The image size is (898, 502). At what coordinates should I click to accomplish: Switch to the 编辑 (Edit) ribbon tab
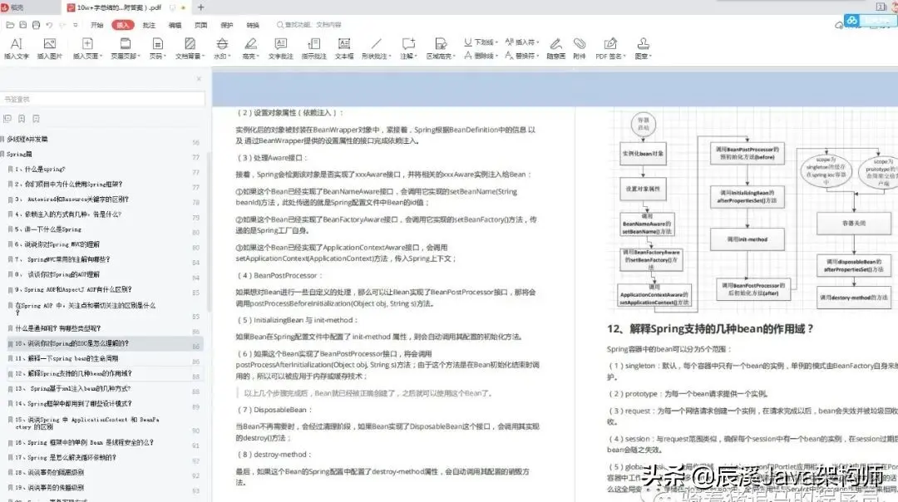point(175,25)
